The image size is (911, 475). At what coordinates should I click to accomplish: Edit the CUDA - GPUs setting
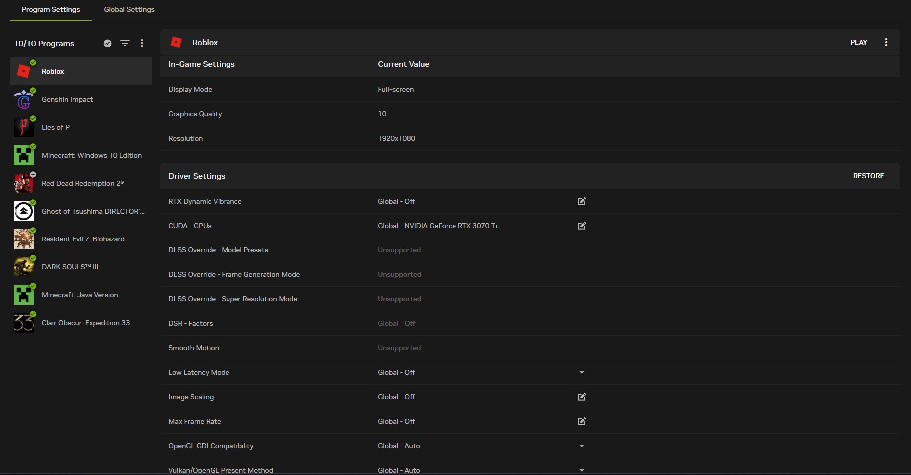[x=581, y=226]
